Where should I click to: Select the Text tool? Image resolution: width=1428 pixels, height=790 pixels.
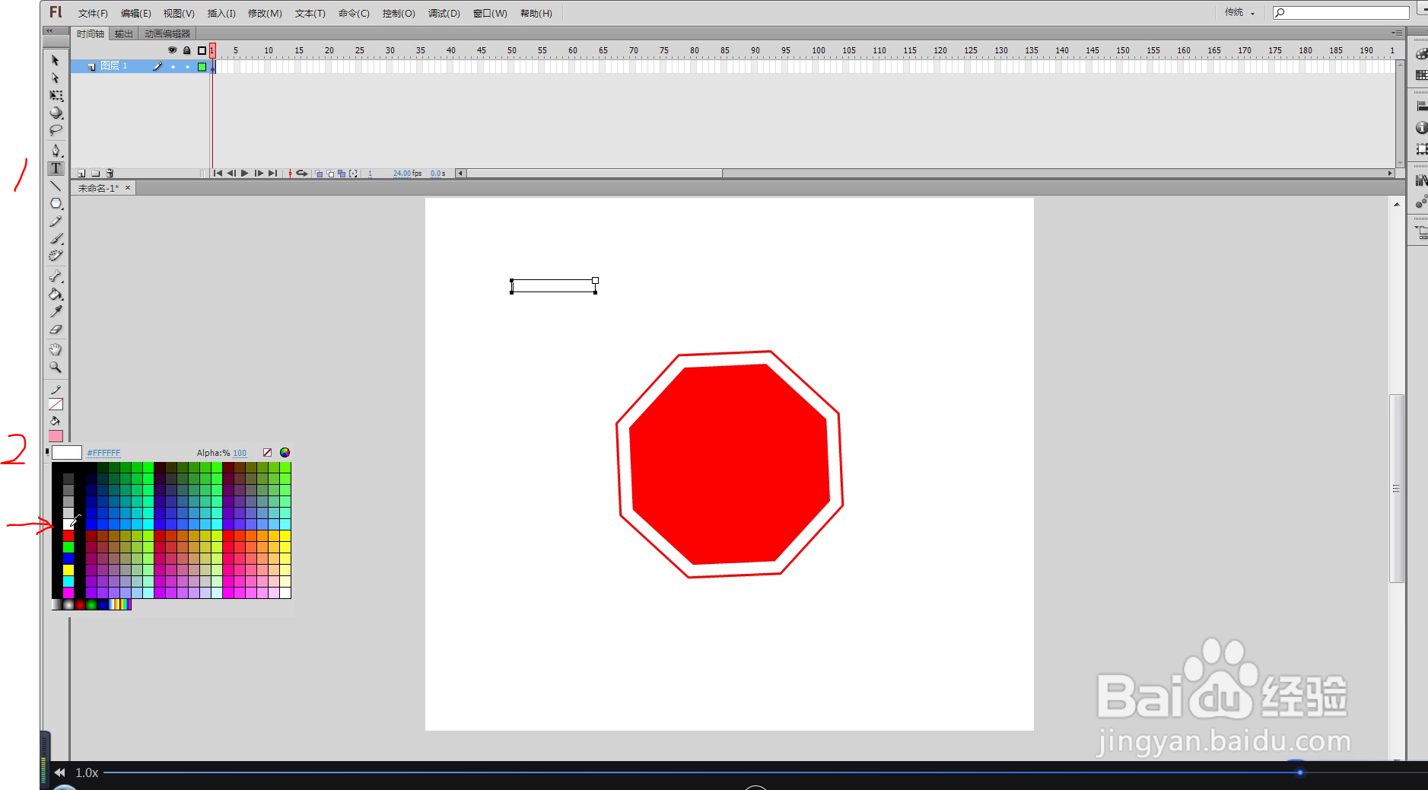point(56,169)
